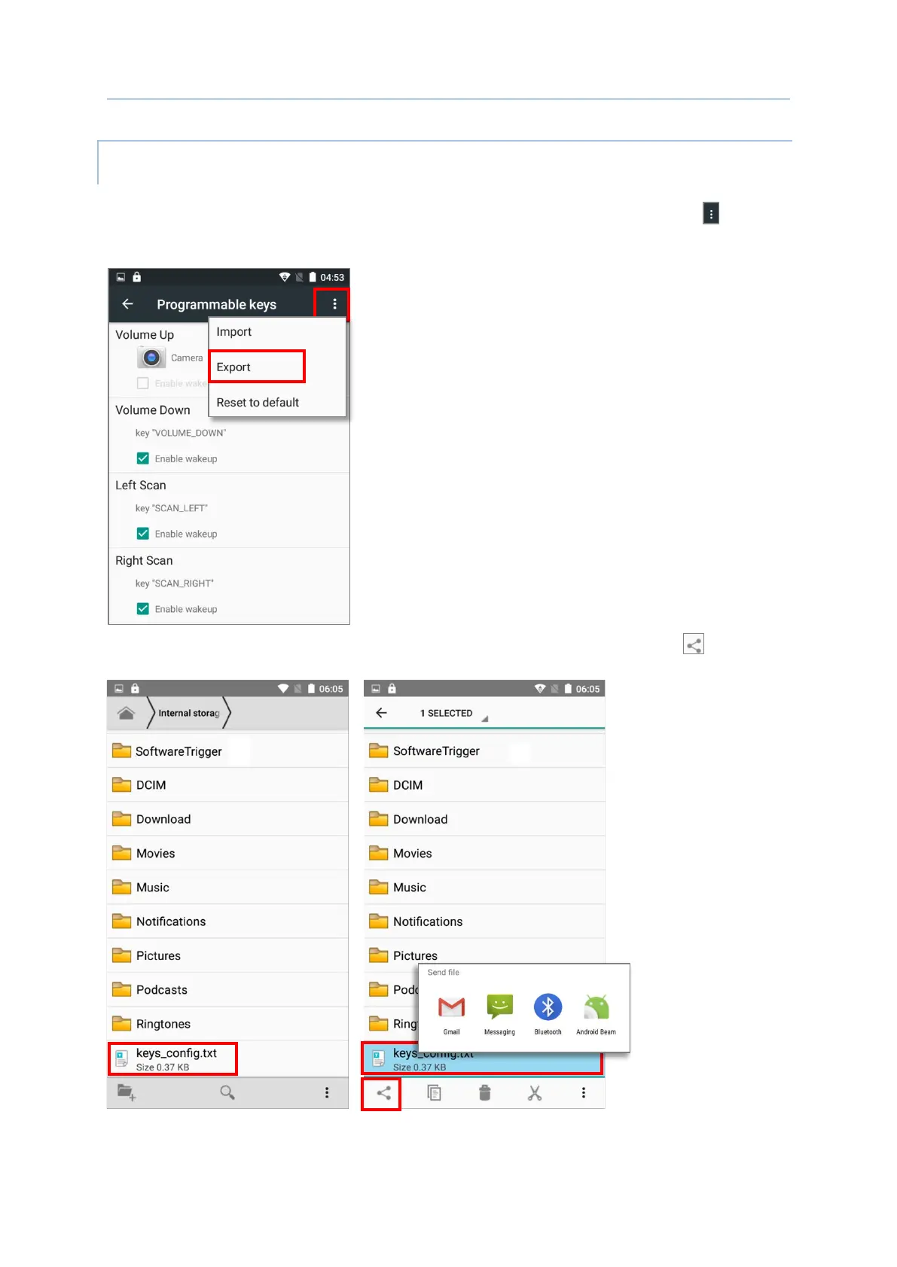Select Reset to default menu entry
The height and width of the screenshot is (1267, 897).
258,403
